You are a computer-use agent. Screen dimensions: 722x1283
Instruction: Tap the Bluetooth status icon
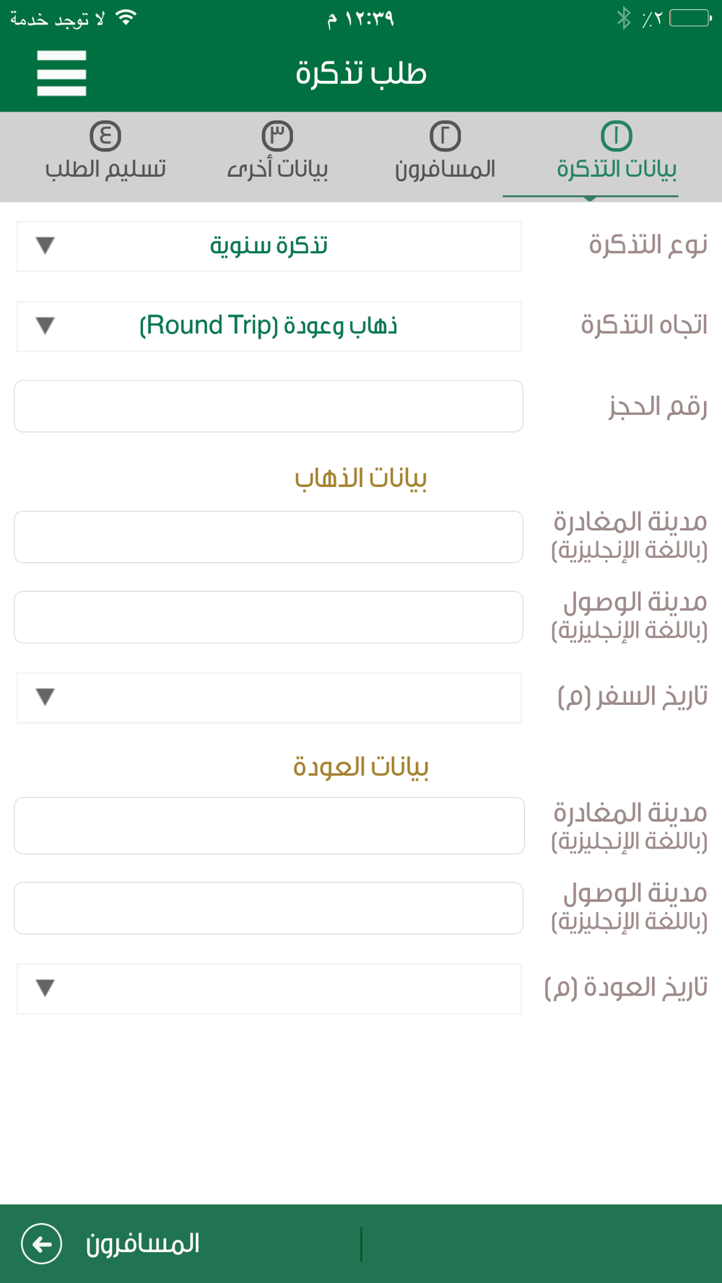[x=624, y=18]
